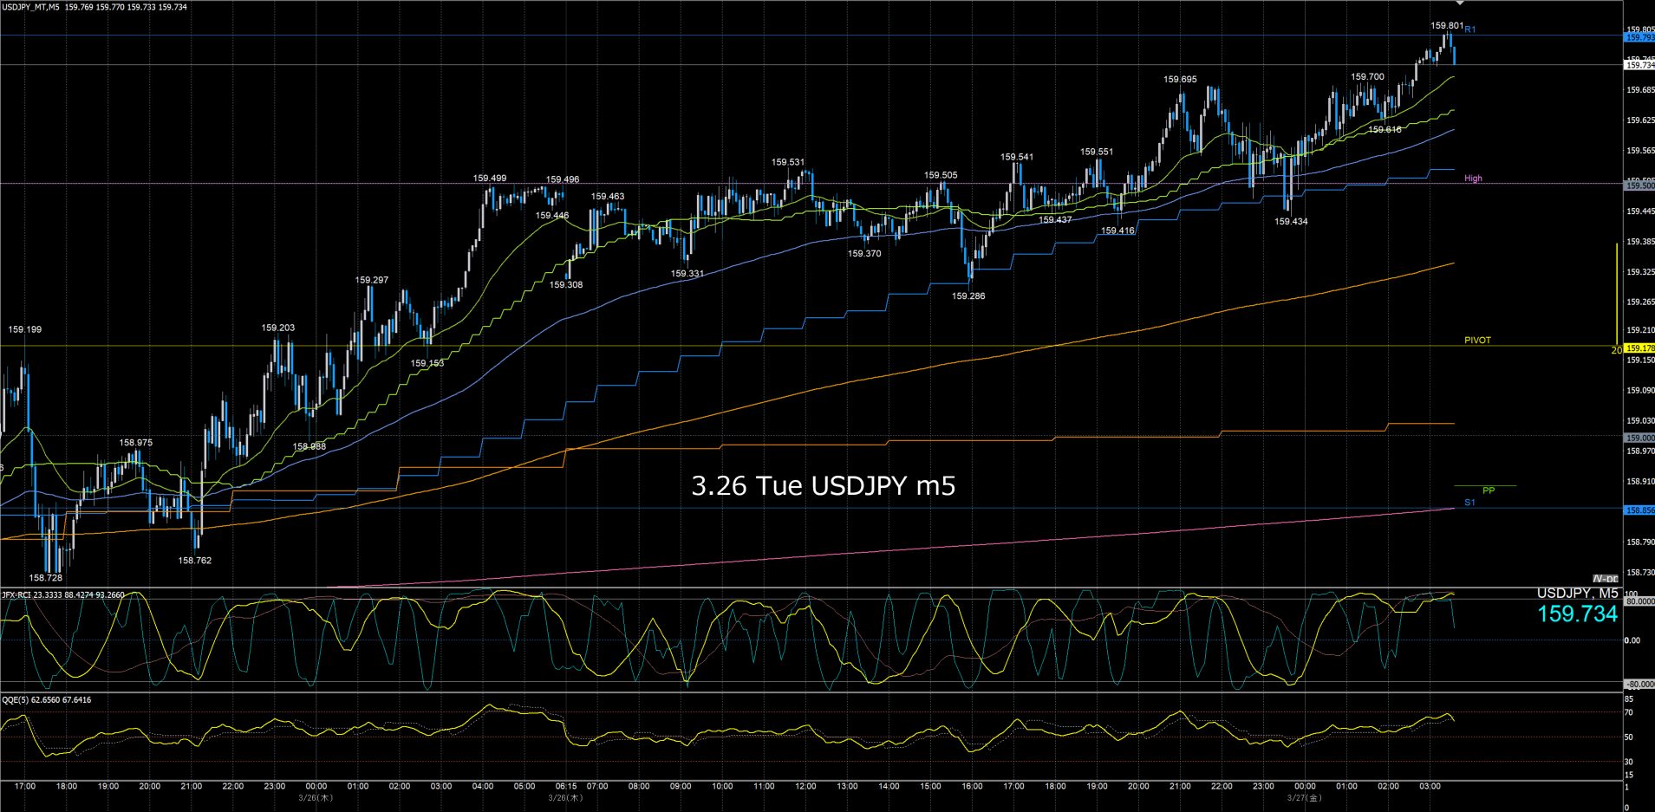Click the blue 158.856 S1 price tag
The width and height of the screenshot is (1655, 812).
coord(1639,510)
